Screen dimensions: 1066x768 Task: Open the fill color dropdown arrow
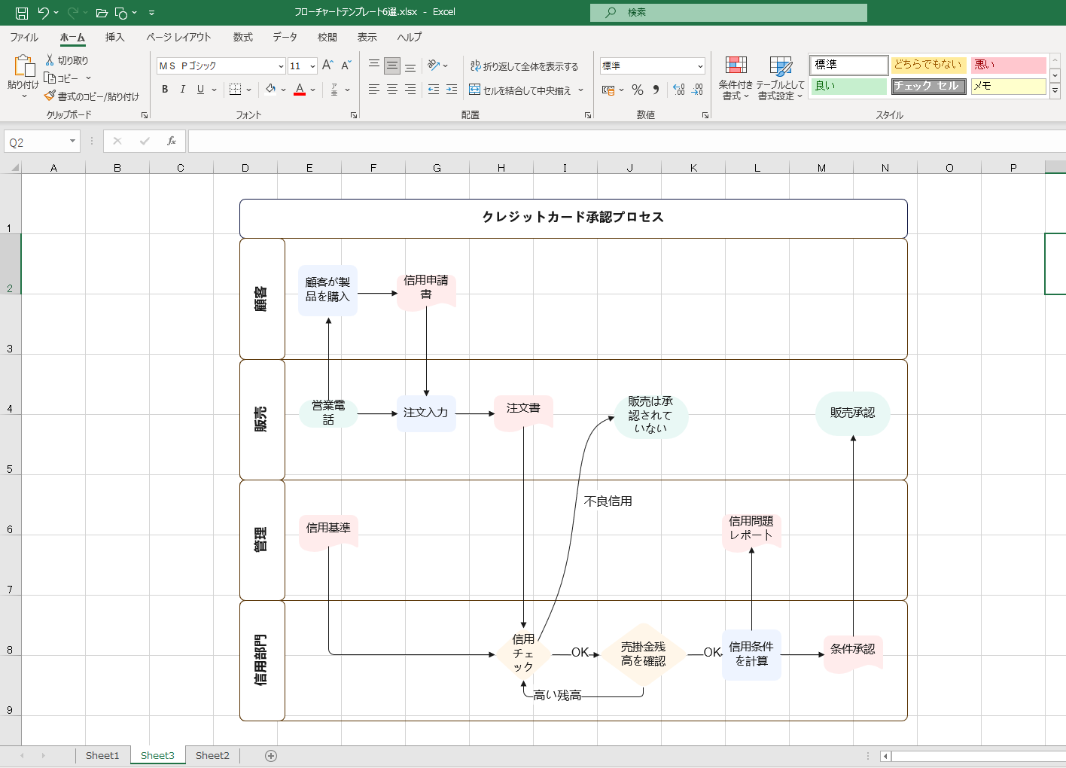click(284, 90)
